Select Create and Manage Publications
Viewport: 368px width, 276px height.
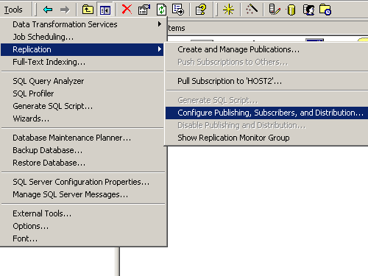266,49
